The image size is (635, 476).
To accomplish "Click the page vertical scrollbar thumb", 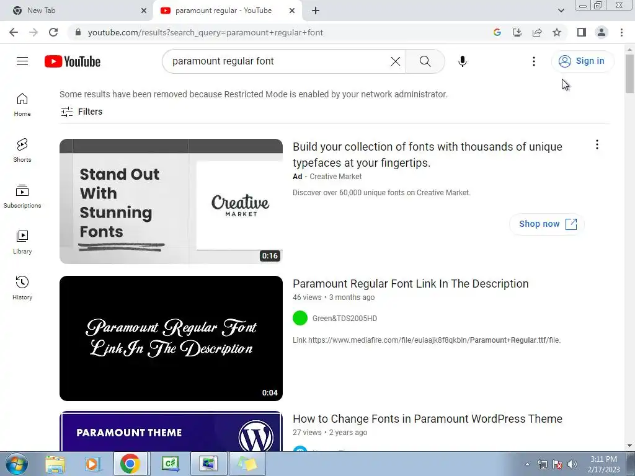I will (629, 74).
